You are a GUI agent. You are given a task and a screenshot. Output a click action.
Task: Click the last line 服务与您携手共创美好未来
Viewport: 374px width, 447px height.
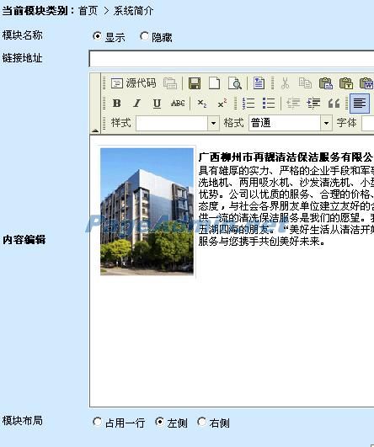pos(262,242)
